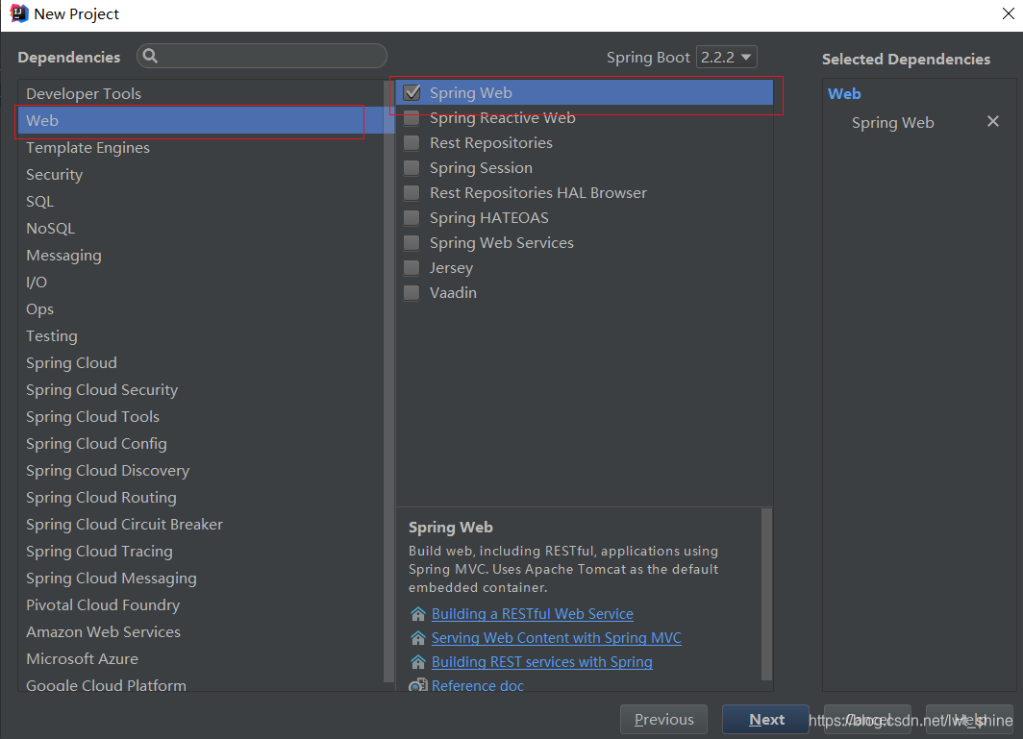
Task: Select the Web category
Action: click(x=201, y=121)
